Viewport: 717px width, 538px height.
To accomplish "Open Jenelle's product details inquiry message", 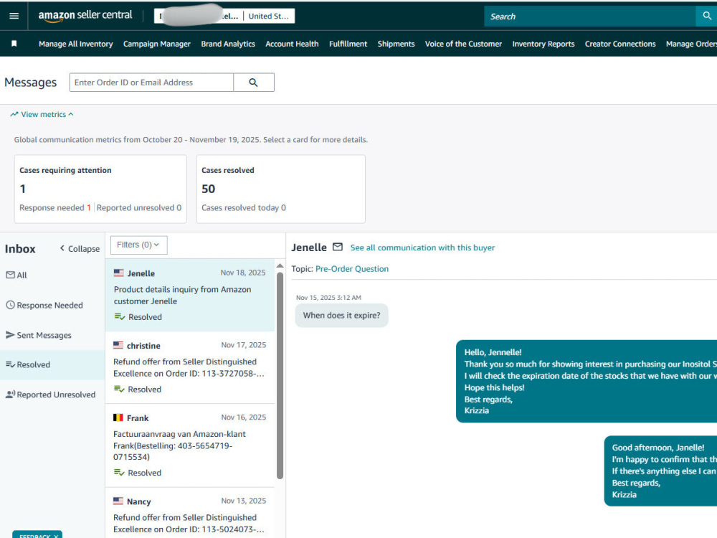I will click(190, 295).
